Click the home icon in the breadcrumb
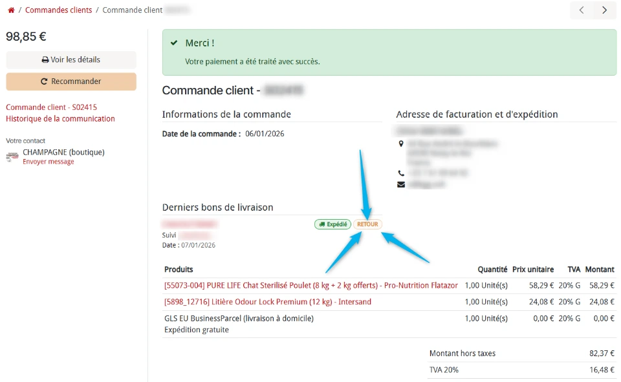Screen dimensions: 621x382 (x=11, y=10)
